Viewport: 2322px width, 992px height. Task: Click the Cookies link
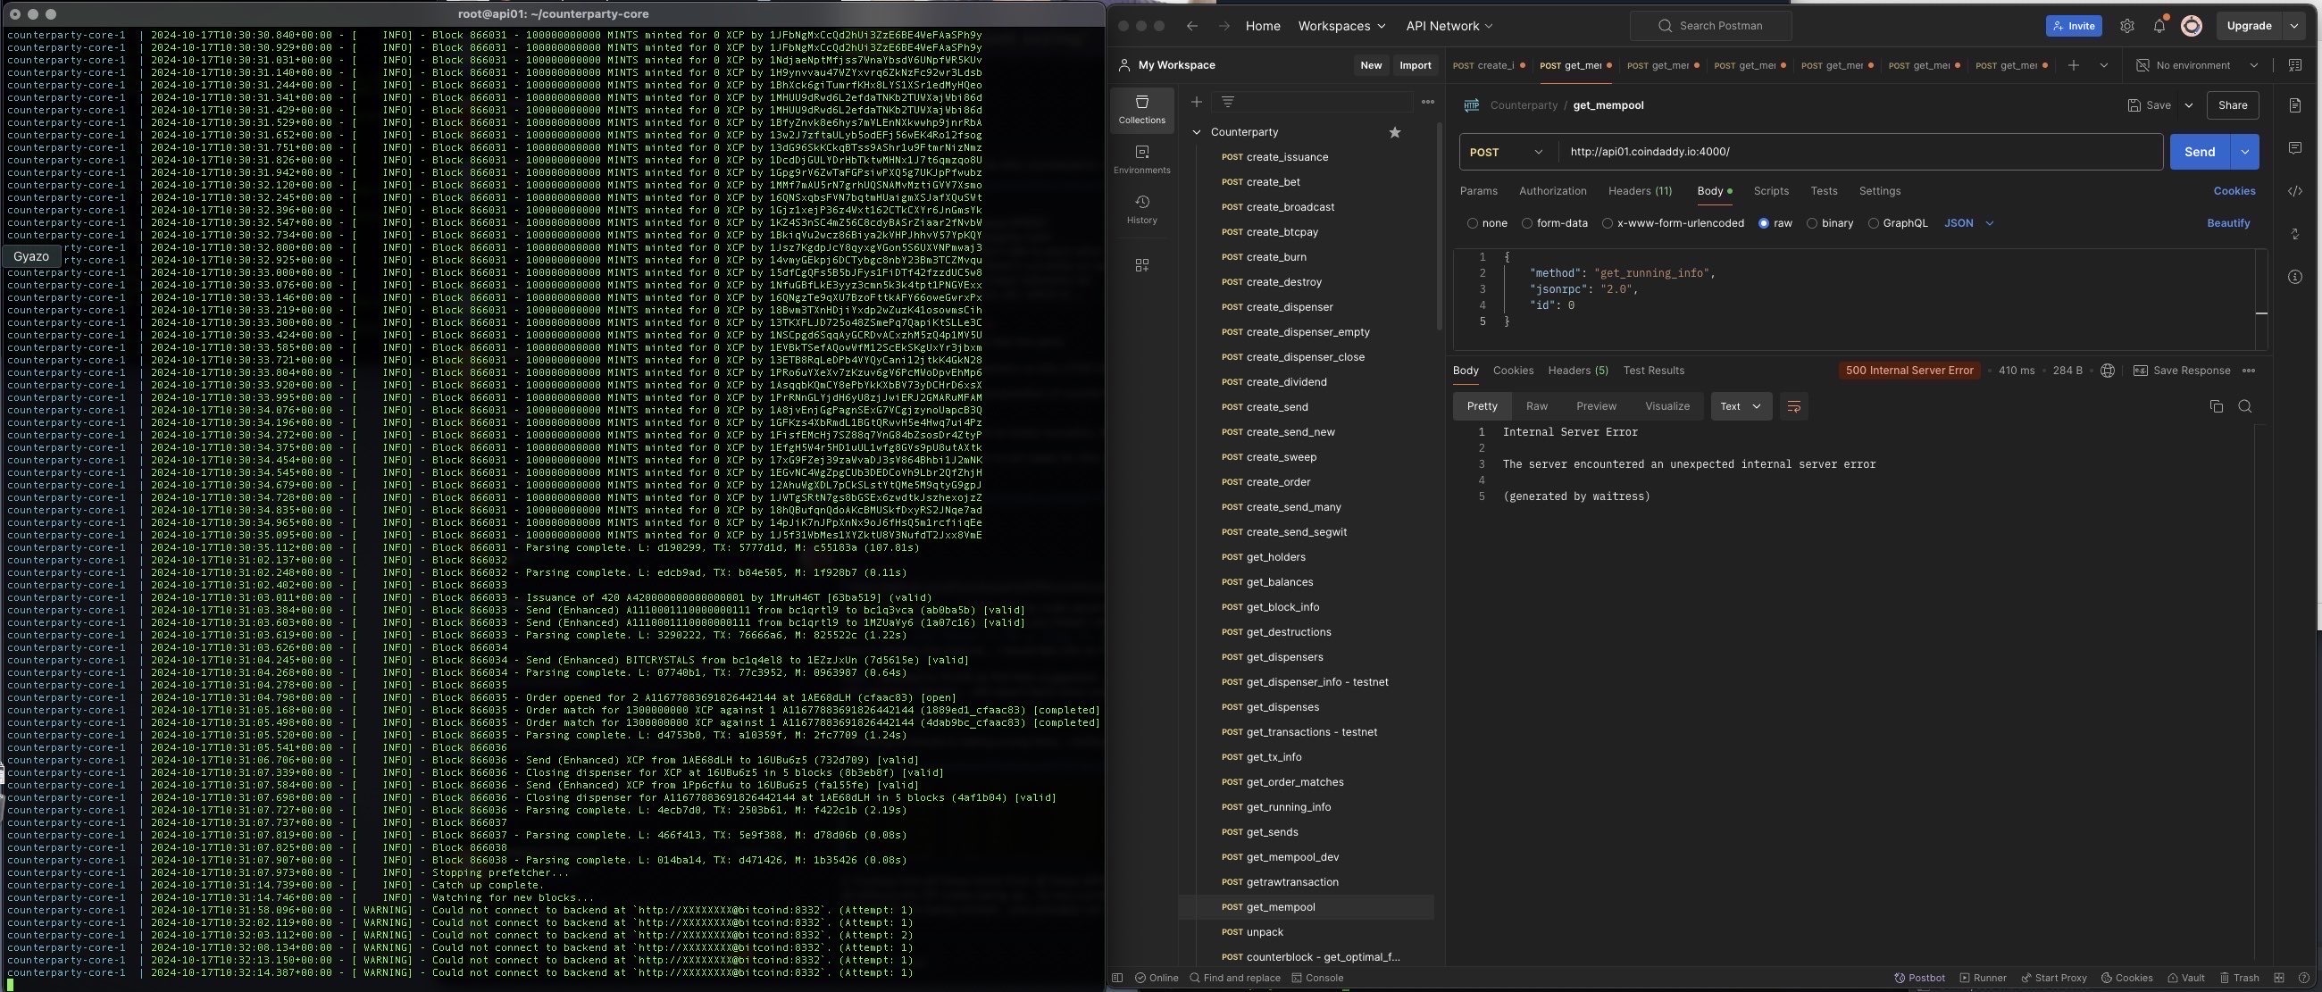pyautogui.click(x=2234, y=191)
